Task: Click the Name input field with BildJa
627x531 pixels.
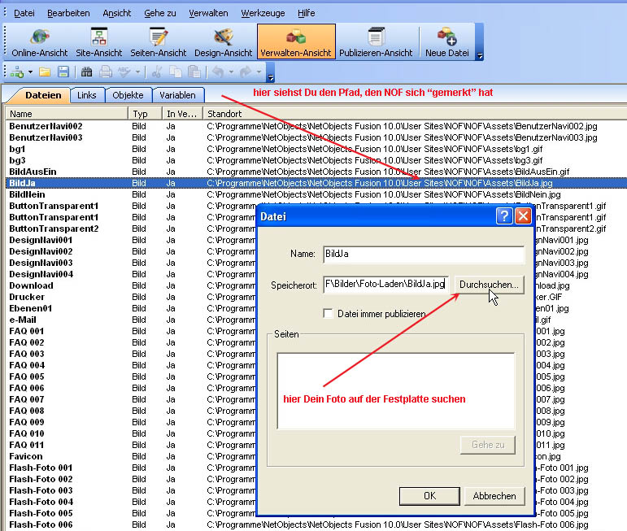Action: [423, 255]
